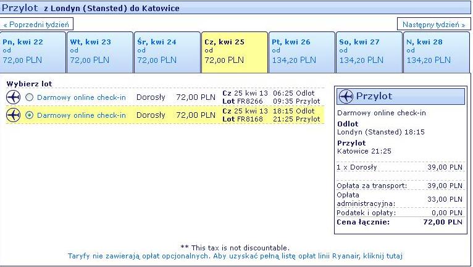This screenshot has width=473, height=267.
Task: Open the Ryanair optional fees list link
Action: pos(235,256)
